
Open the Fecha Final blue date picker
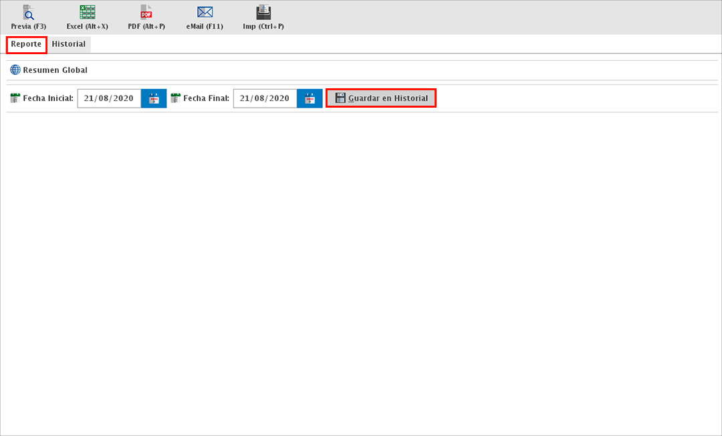310,98
